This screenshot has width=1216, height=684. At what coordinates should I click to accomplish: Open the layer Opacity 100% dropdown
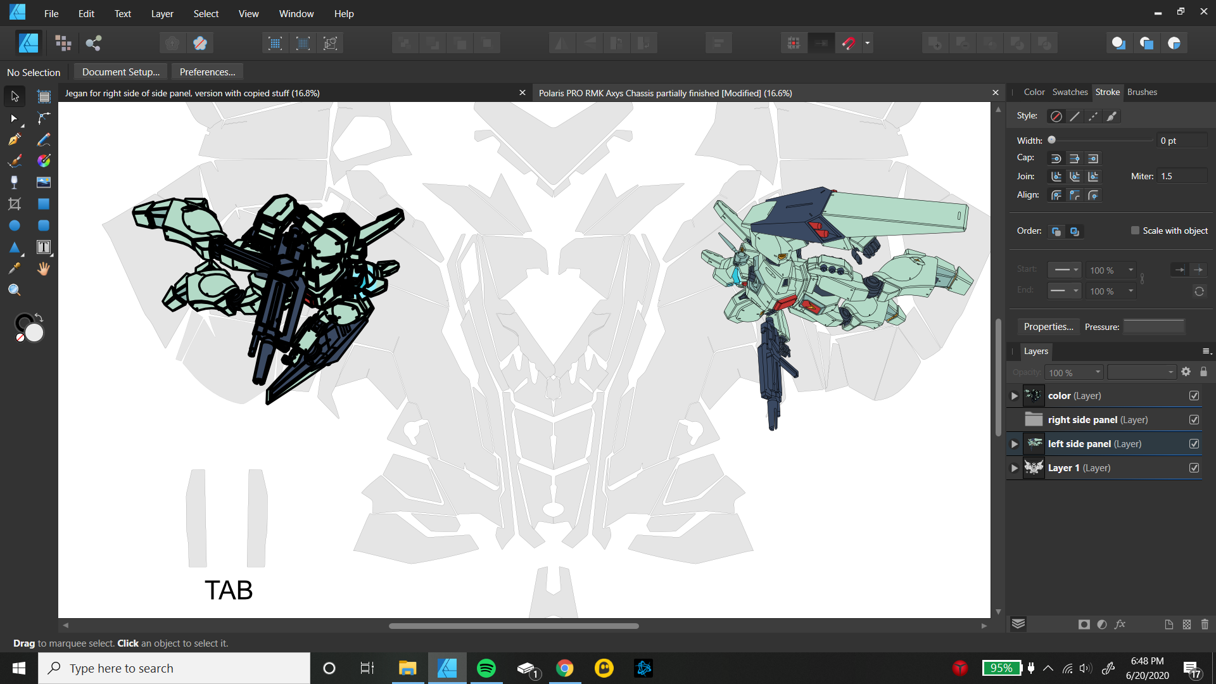click(1074, 372)
